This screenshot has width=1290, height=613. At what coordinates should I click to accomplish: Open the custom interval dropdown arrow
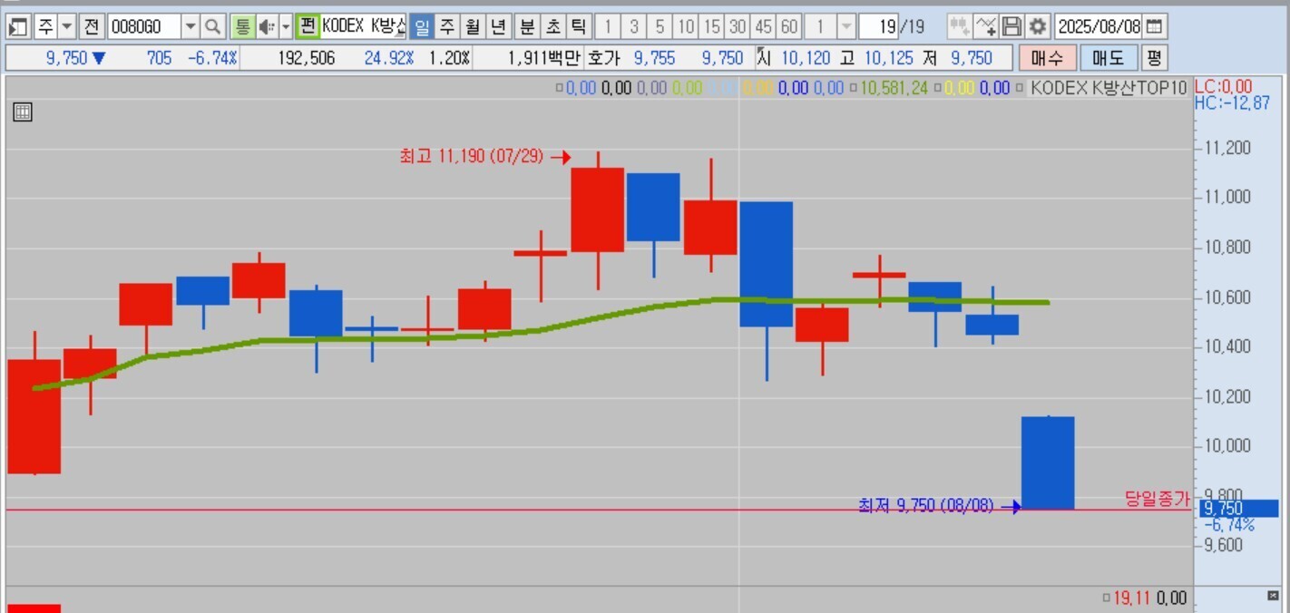(x=845, y=26)
